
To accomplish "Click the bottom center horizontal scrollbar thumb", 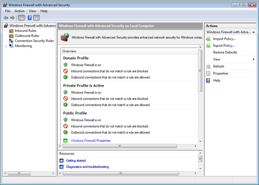I will point(121,173).
